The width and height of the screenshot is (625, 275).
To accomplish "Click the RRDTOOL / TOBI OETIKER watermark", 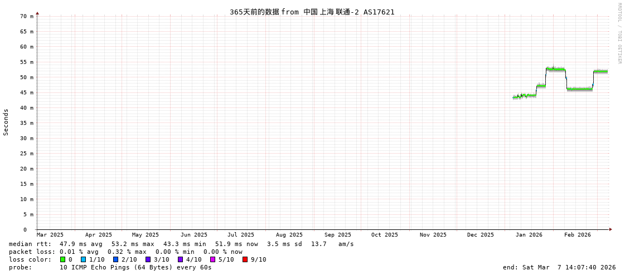I will coord(619,33).
